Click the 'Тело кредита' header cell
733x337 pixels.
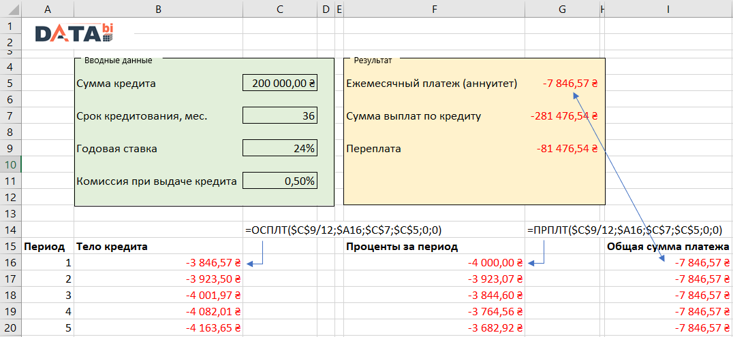159,246
